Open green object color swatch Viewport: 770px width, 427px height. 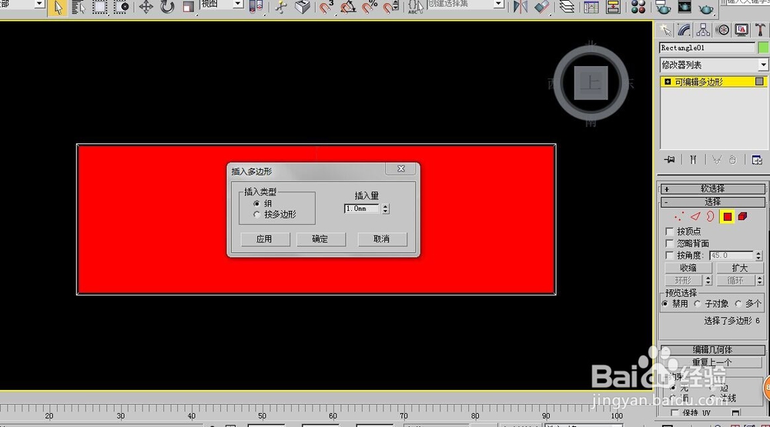pos(763,48)
